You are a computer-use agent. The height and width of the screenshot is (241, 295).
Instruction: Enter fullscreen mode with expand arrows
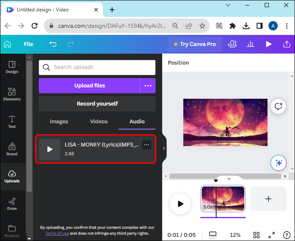tap(271, 235)
